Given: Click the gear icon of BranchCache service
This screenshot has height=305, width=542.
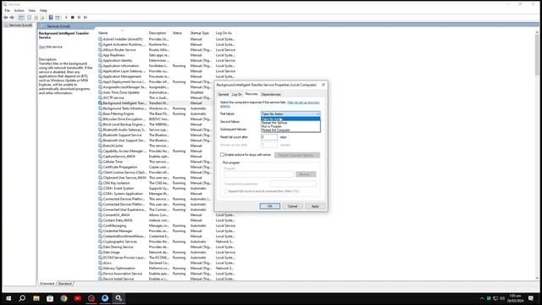Looking at the screenshot, I should point(100,146).
